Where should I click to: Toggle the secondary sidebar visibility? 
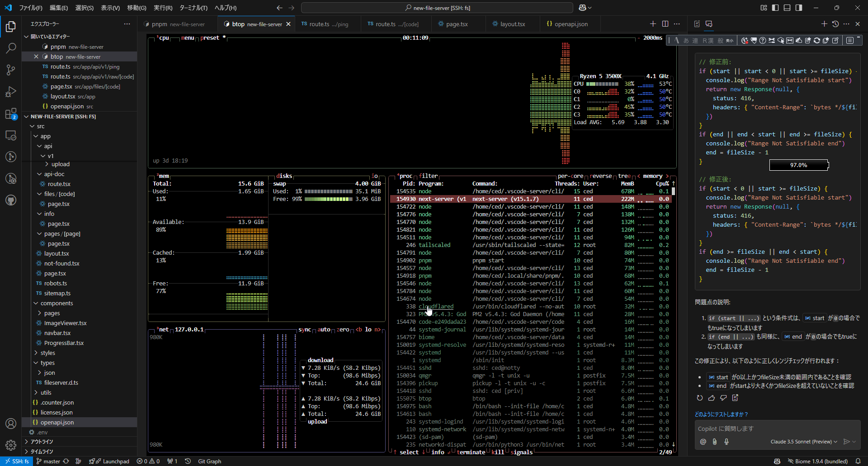(x=799, y=8)
